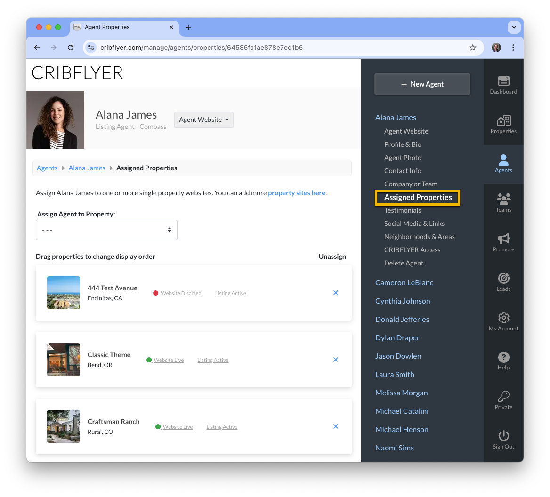
Task: Select agent Michael Catalini
Action: [402, 411]
